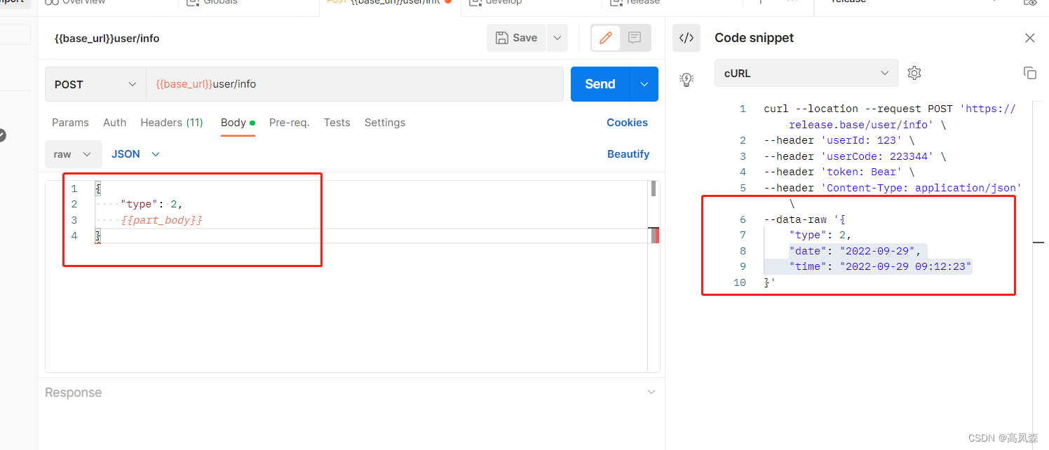Select the pencil edit mode icon
This screenshot has width=1049, height=450.
click(x=606, y=38)
